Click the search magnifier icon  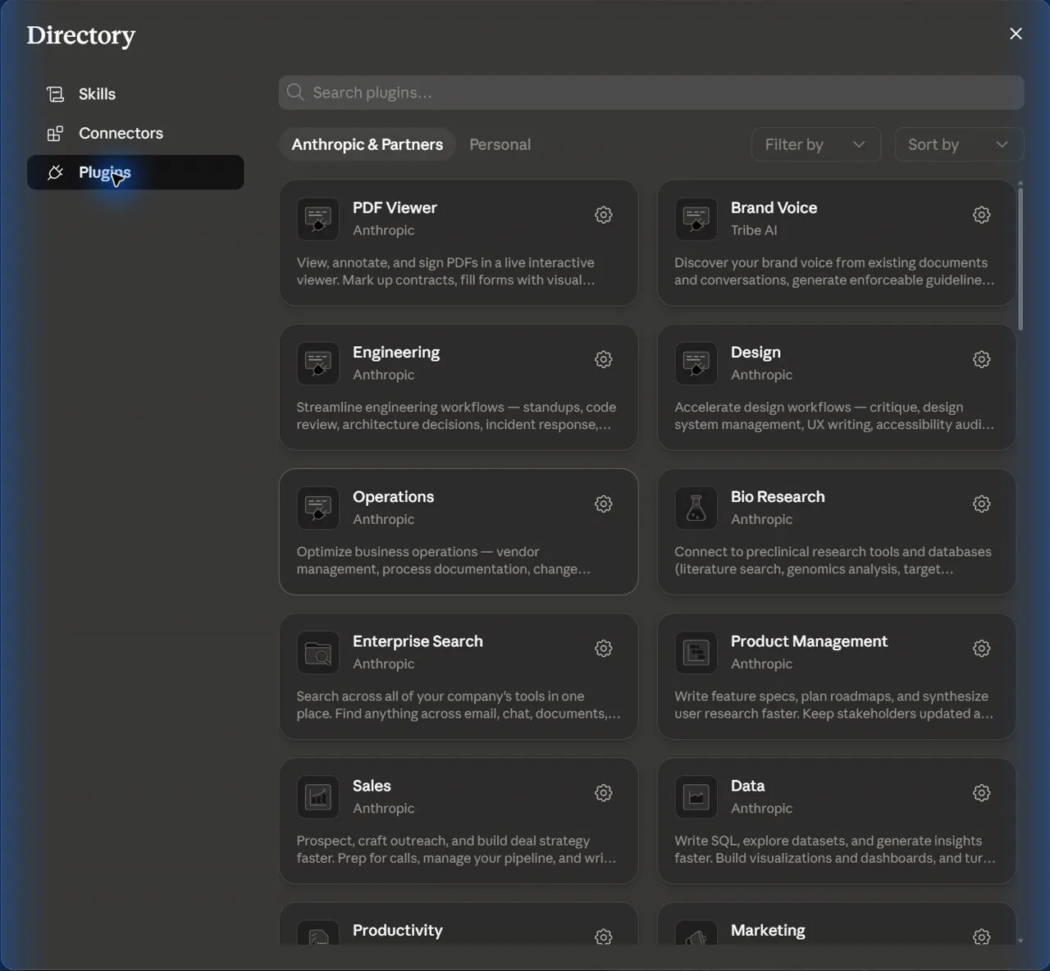tap(295, 93)
